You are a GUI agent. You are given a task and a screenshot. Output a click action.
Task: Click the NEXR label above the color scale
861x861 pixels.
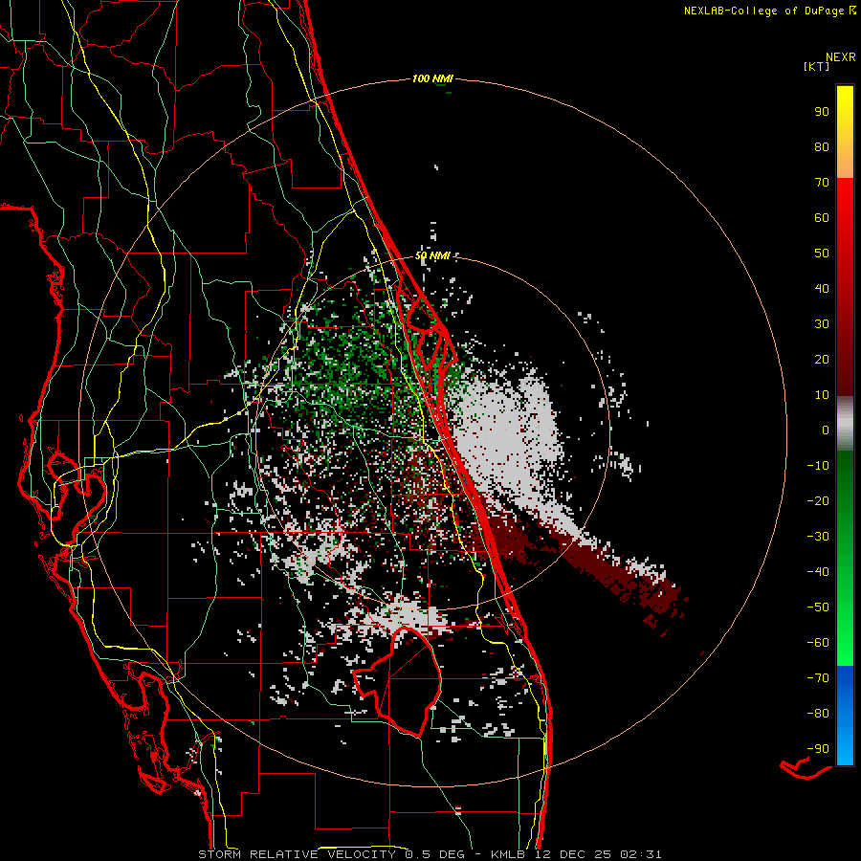[x=841, y=57]
